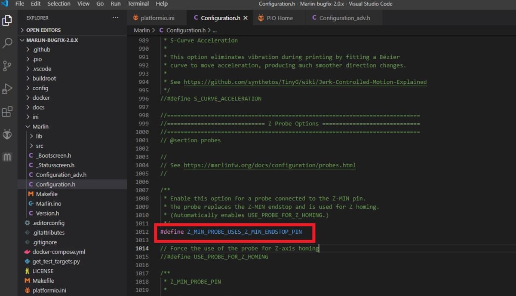Screen dimensions: 516x296
Task: Switch to the Configuration_adv.h tab
Action: point(344,18)
